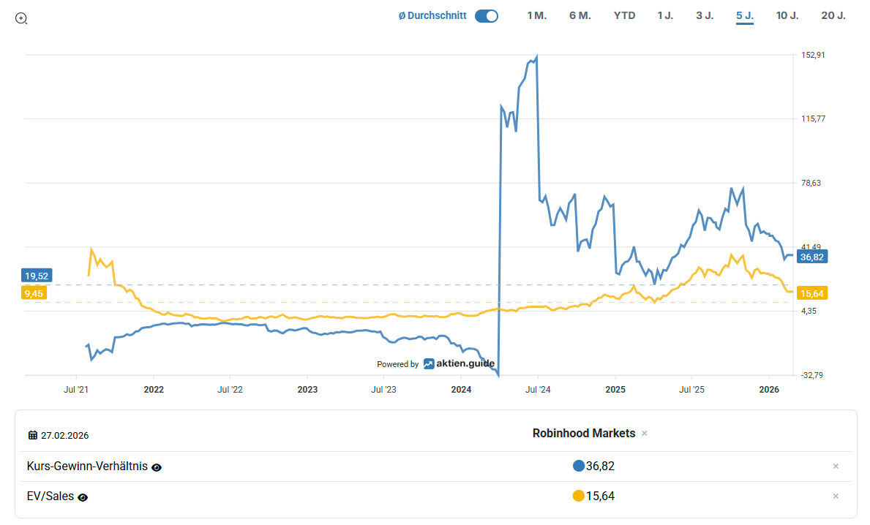Switch to the 10 J. range
This screenshot has height=525, width=870.
coord(787,16)
